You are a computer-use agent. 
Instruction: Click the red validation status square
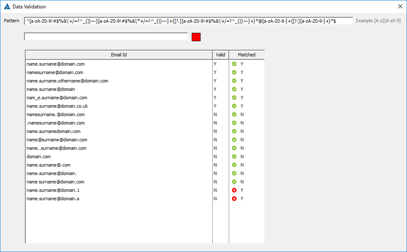pos(196,37)
